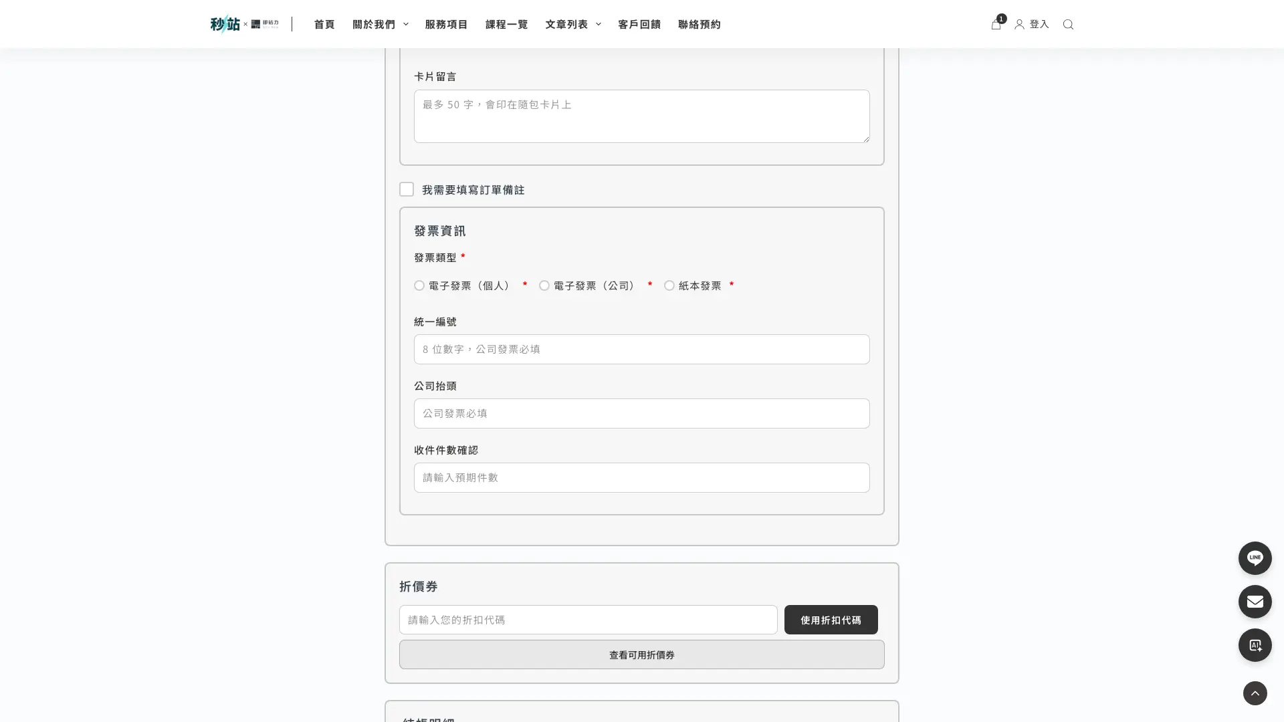
Task: Select 紙本發票 radio option
Action: point(669,285)
